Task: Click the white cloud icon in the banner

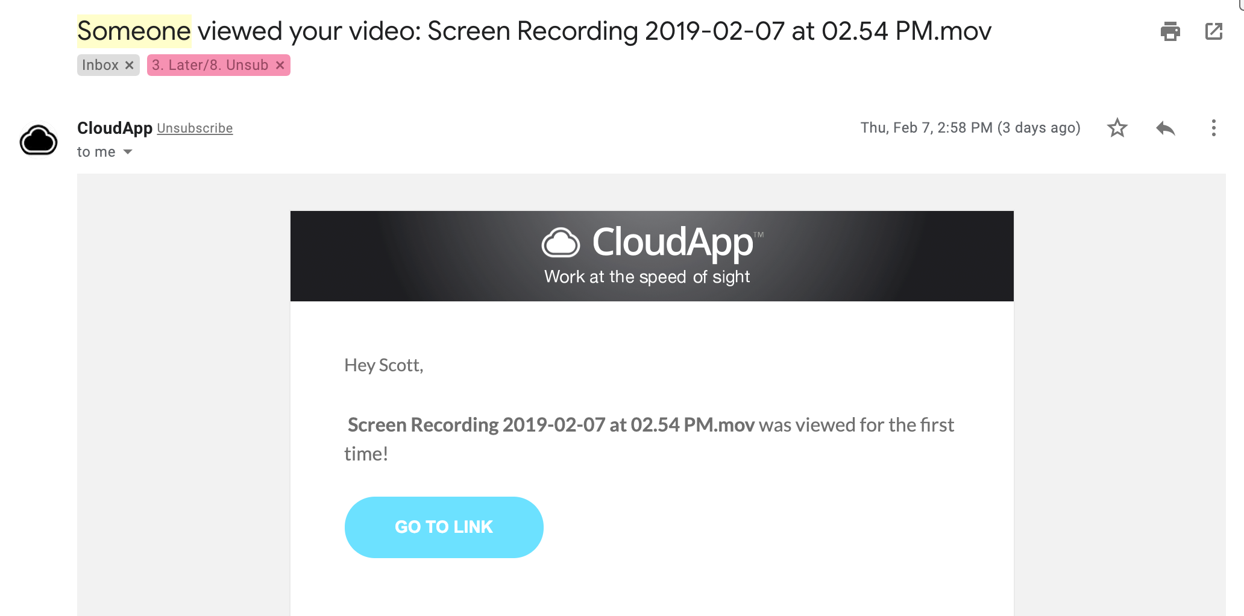Action: [x=561, y=242]
